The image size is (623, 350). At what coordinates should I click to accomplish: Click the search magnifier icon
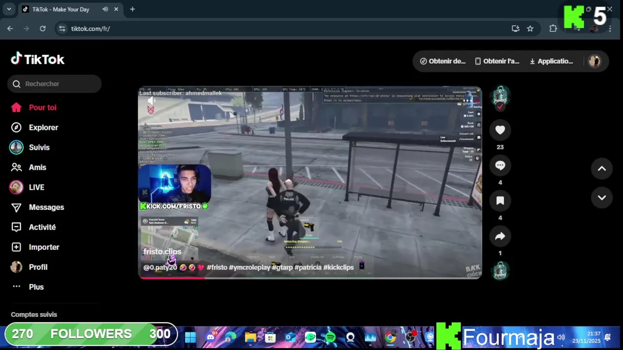[17, 84]
